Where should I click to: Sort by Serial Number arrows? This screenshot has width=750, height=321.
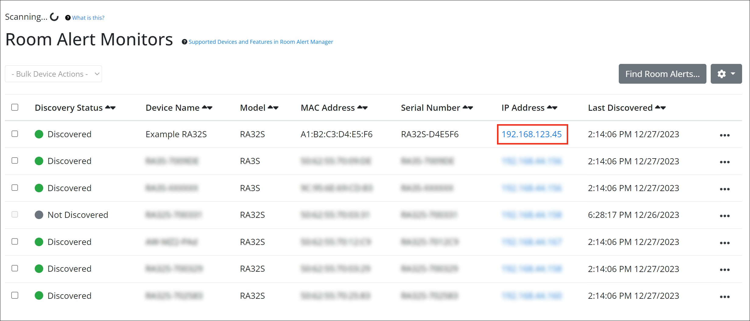(468, 108)
